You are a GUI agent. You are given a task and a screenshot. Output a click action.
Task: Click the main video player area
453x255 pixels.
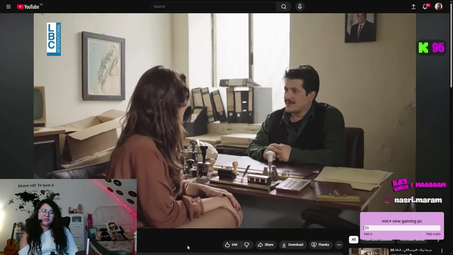coord(225,120)
